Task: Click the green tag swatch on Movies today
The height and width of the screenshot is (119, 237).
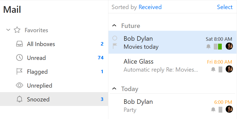Action: click(x=220, y=47)
